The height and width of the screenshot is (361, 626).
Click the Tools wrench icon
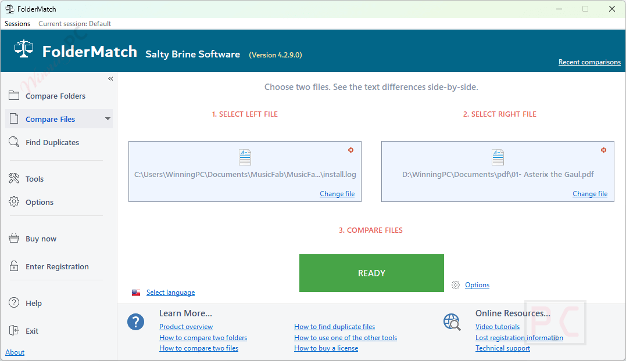pyautogui.click(x=14, y=178)
